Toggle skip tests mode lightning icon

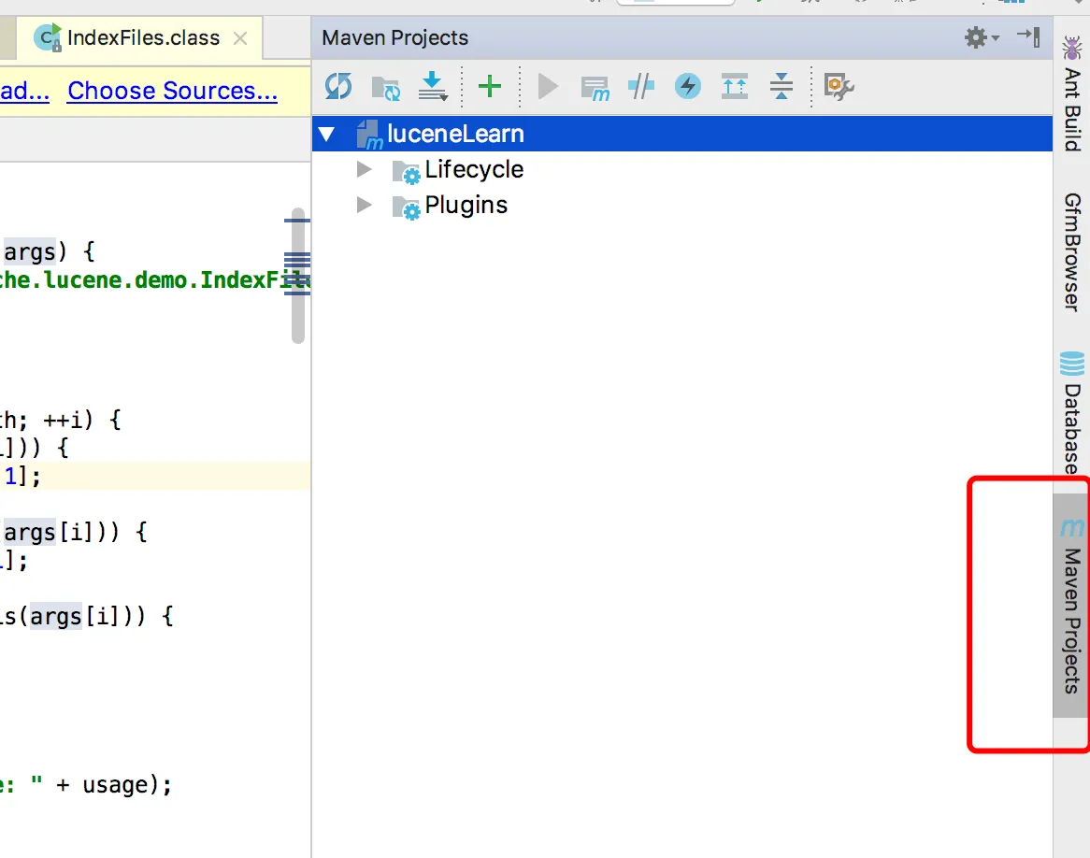coord(687,86)
